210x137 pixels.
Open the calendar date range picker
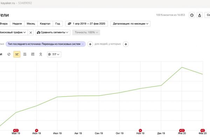[x=86, y=24]
